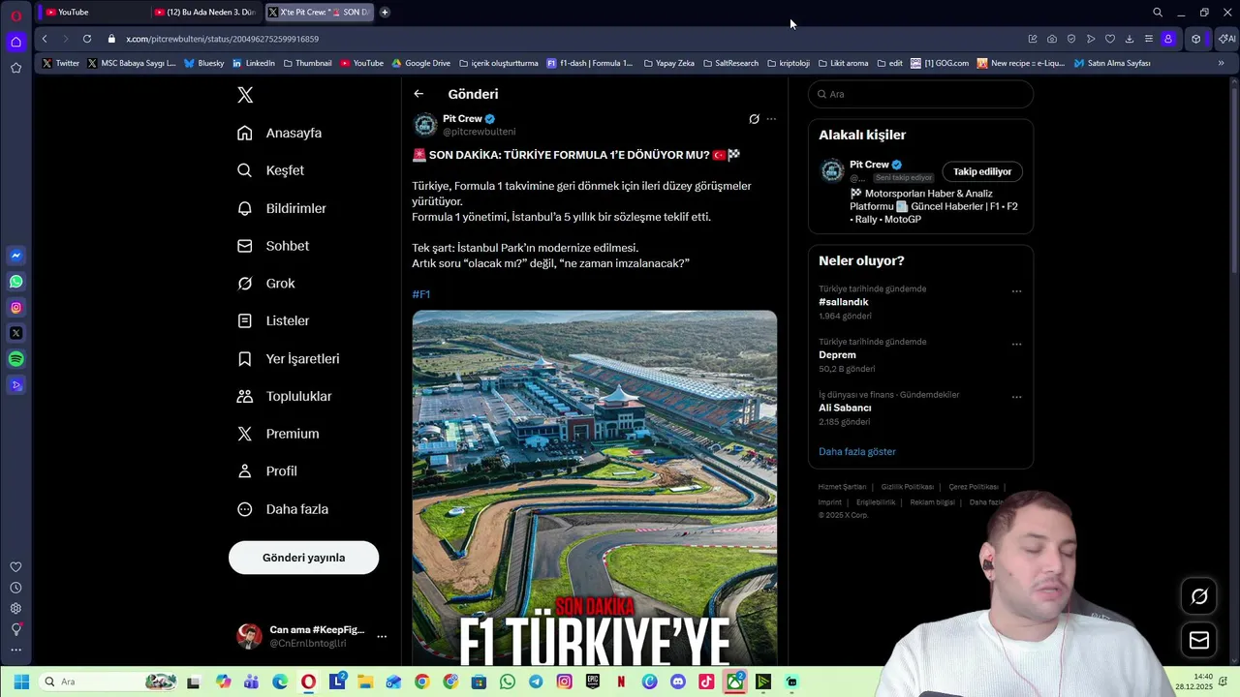Open the Opera AI assistant button
This screenshot has height=697, width=1240.
click(1226, 39)
